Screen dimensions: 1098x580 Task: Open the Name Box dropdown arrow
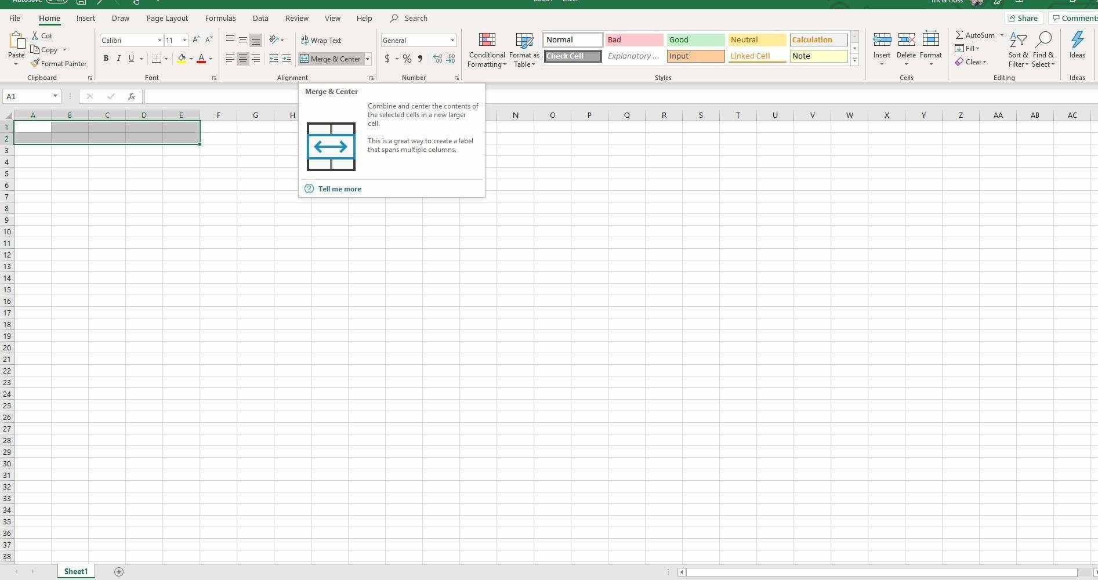point(55,96)
